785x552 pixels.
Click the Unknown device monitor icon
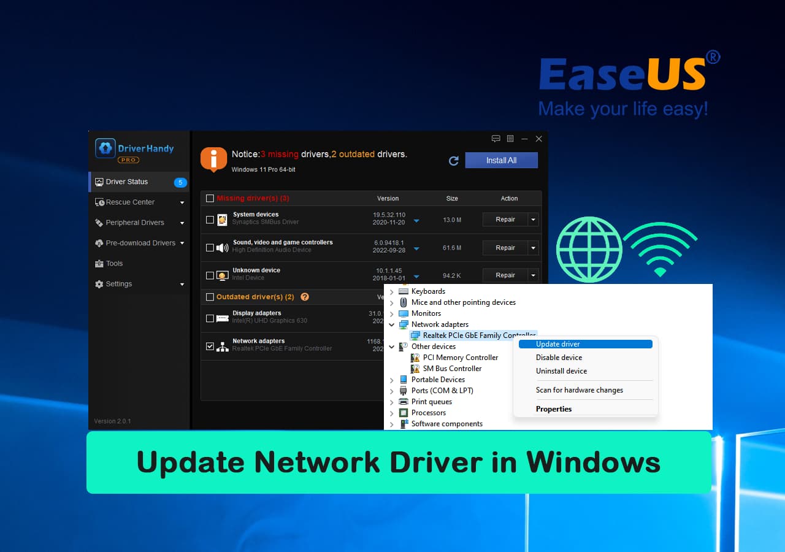click(x=223, y=275)
